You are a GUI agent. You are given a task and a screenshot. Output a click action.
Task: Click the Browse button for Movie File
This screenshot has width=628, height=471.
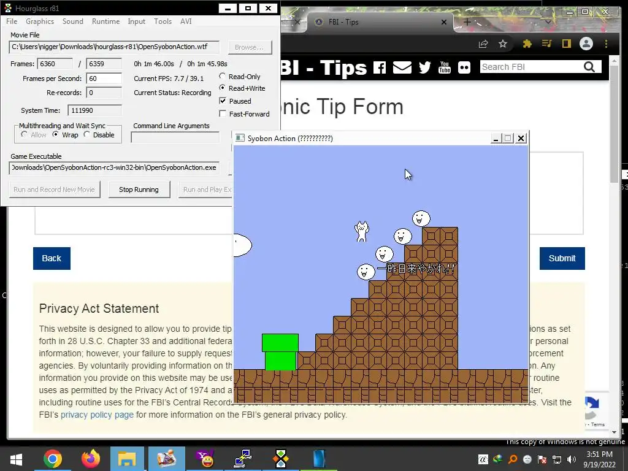click(250, 47)
